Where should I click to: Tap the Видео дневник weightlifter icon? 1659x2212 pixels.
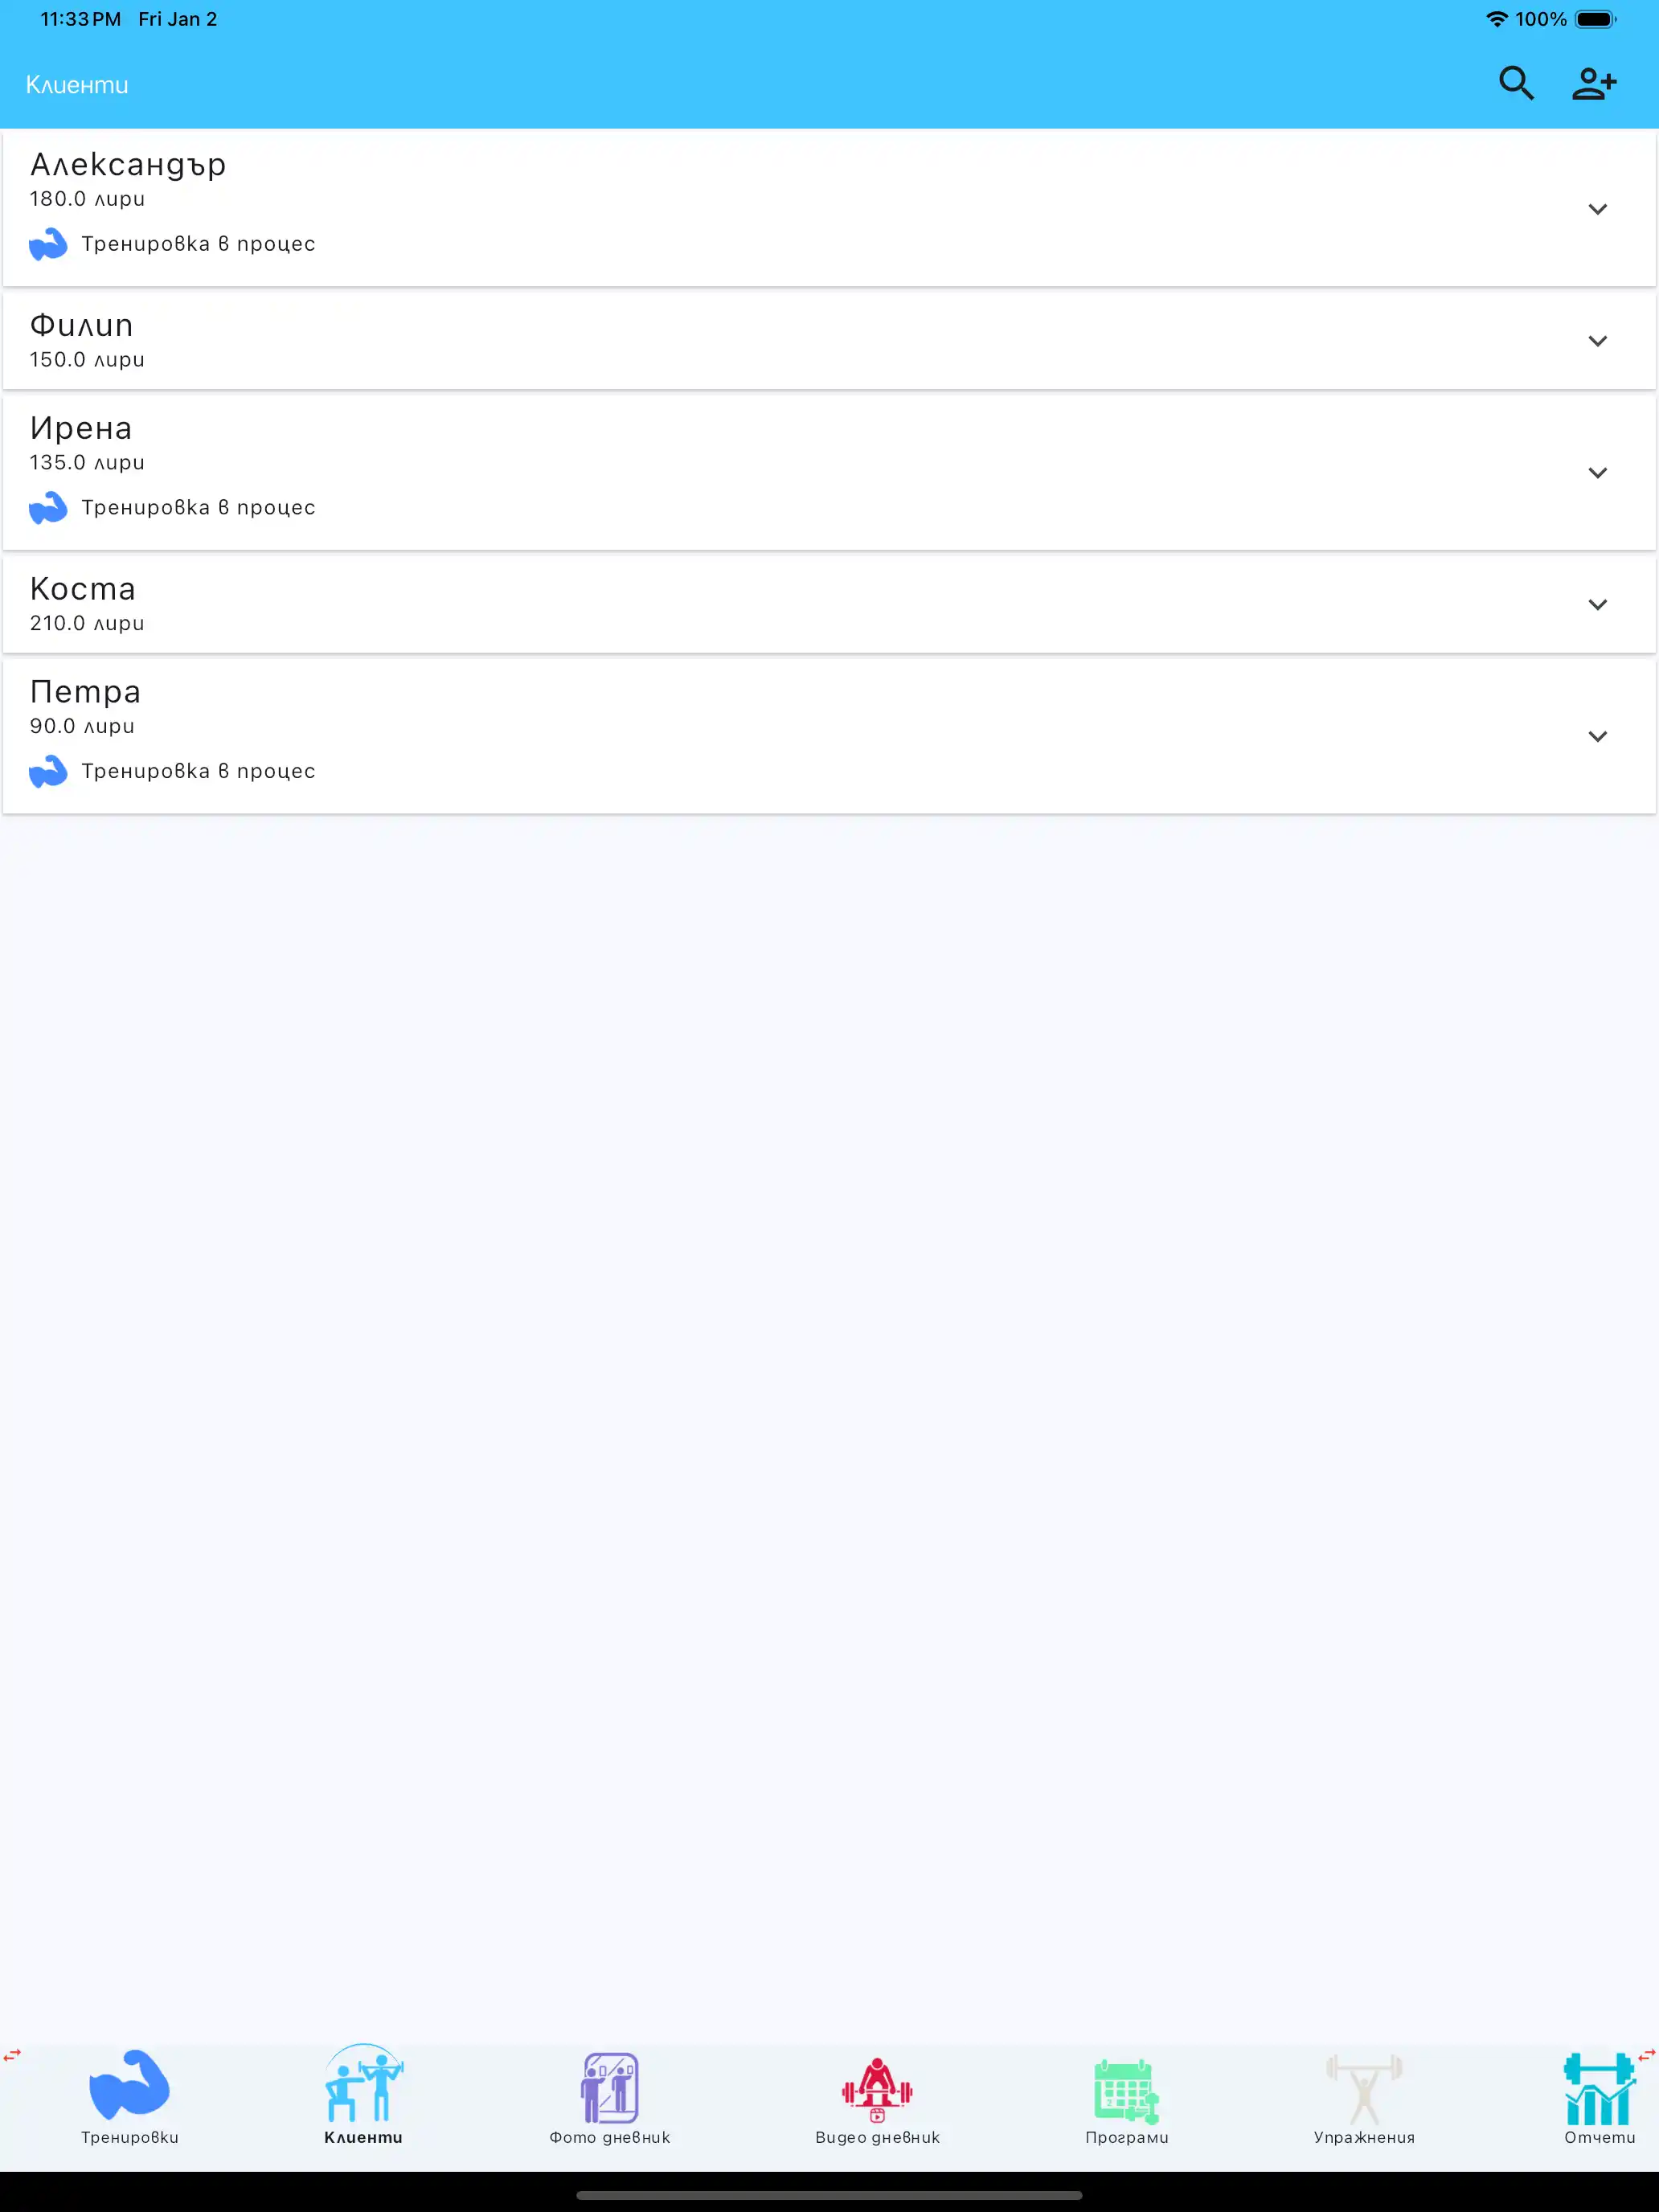click(x=877, y=2088)
